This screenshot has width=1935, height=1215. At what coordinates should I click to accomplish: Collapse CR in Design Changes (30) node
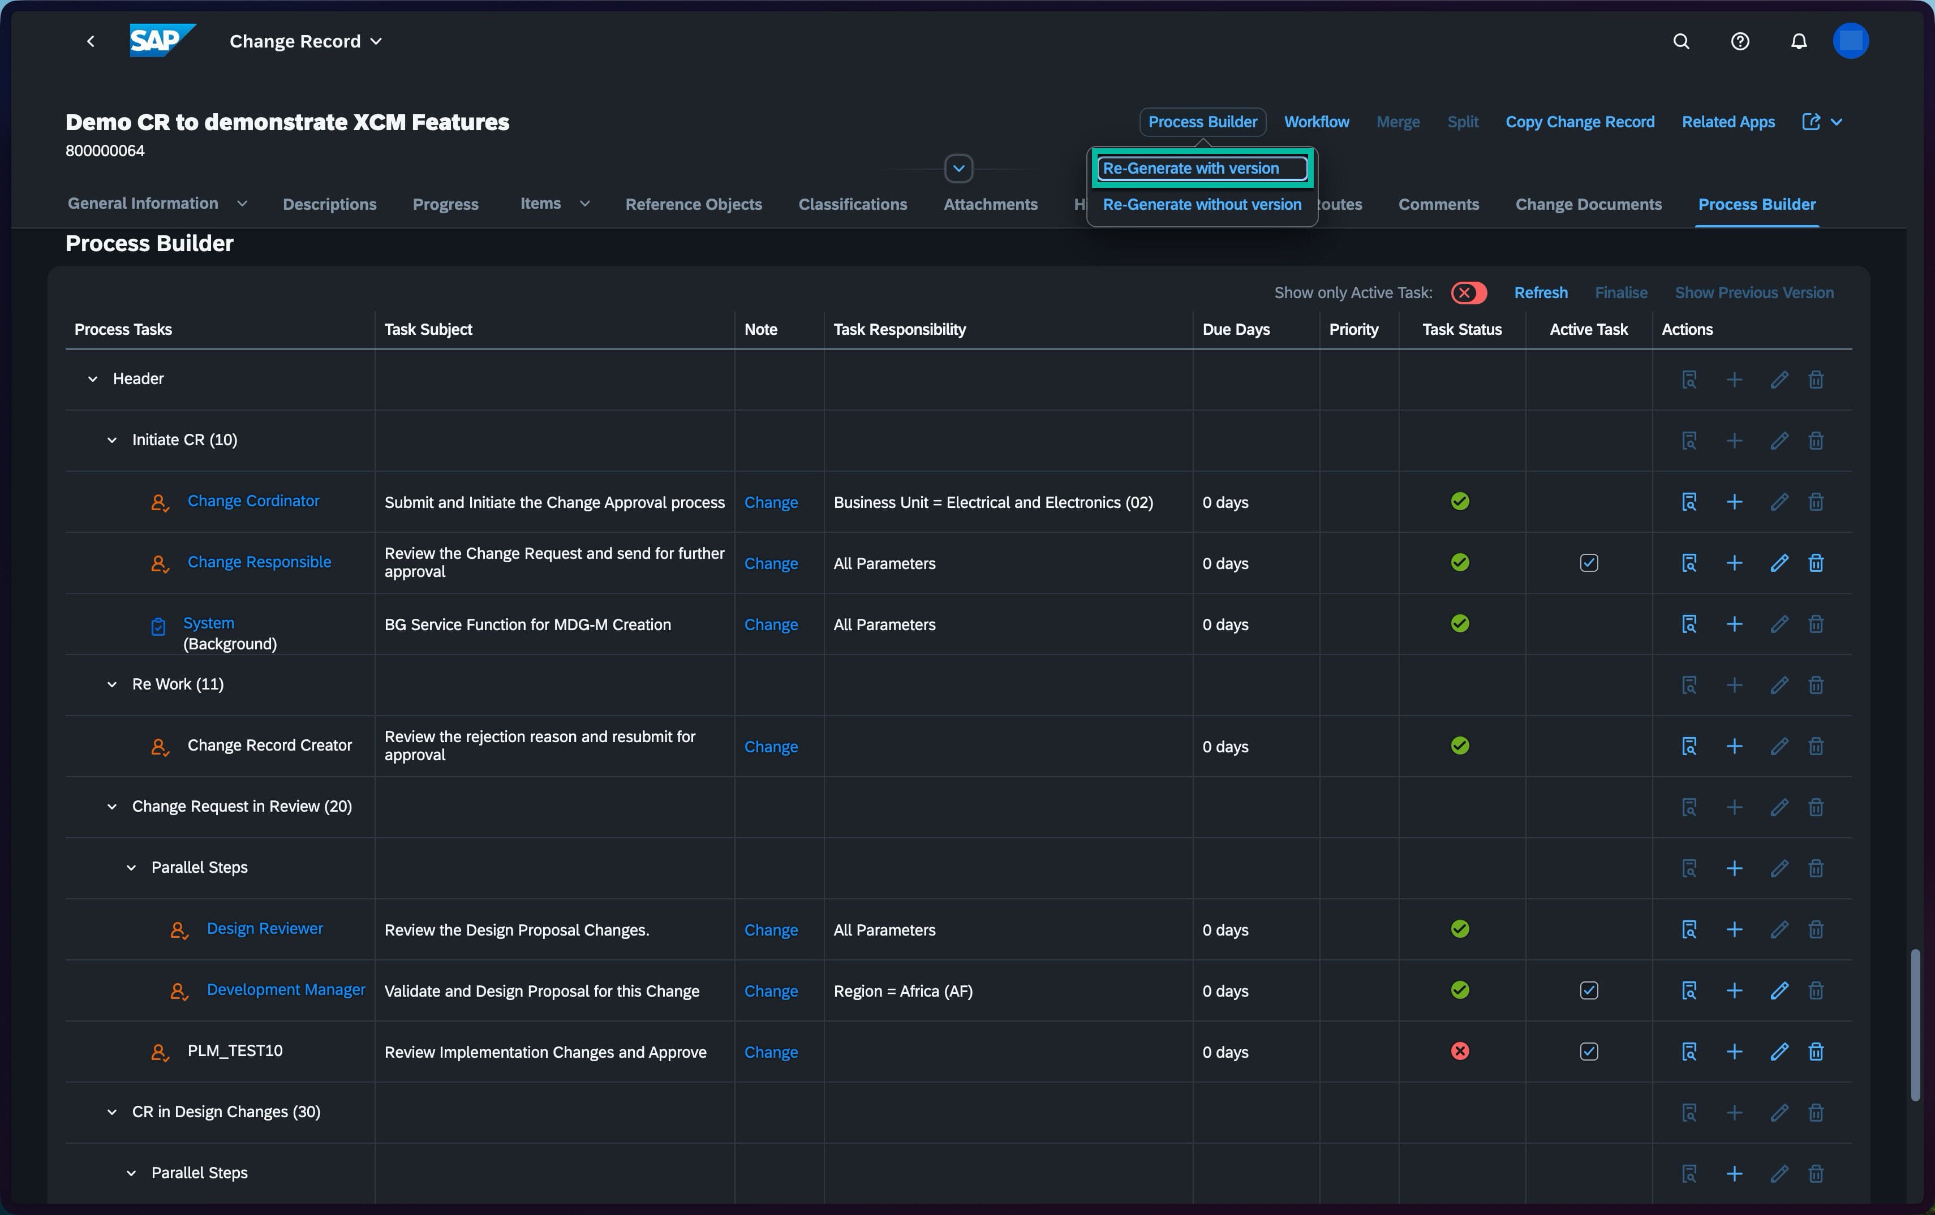(111, 1111)
